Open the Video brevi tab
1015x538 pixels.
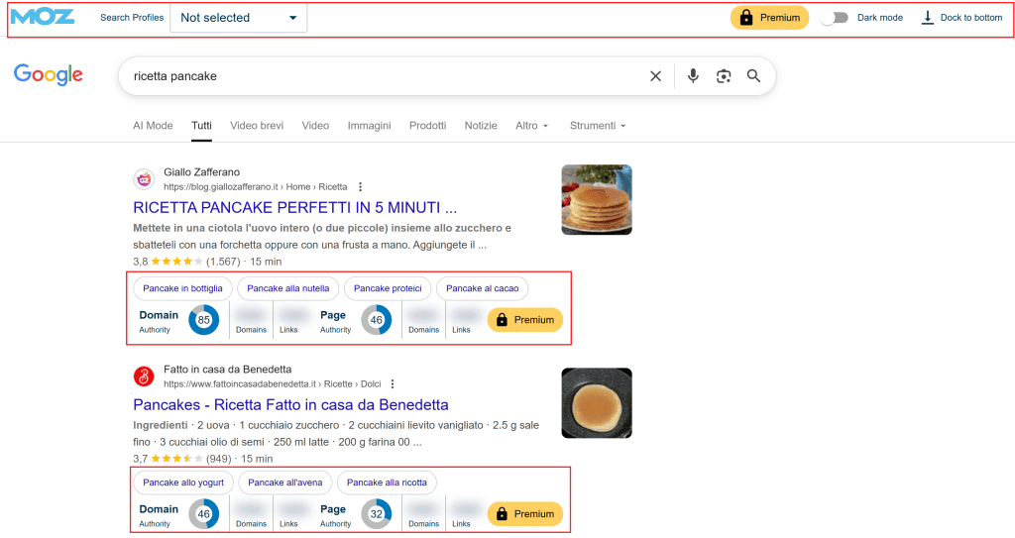coord(257,126)
